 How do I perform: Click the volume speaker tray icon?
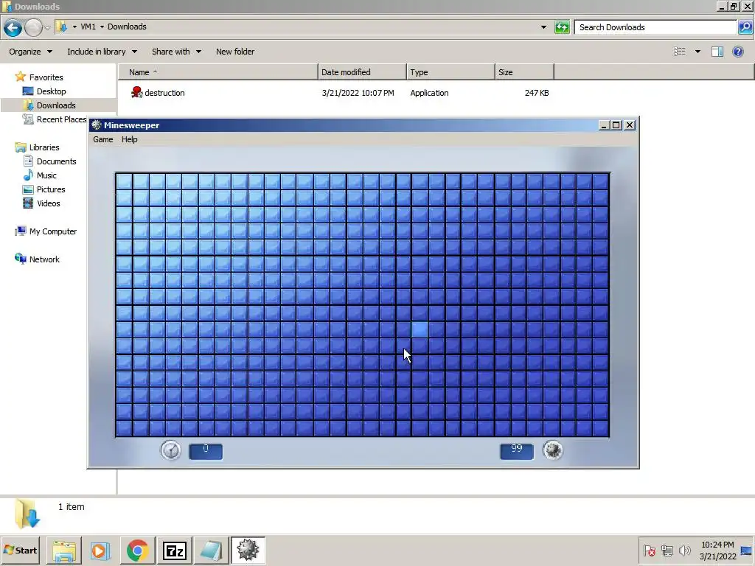(684, 550)
